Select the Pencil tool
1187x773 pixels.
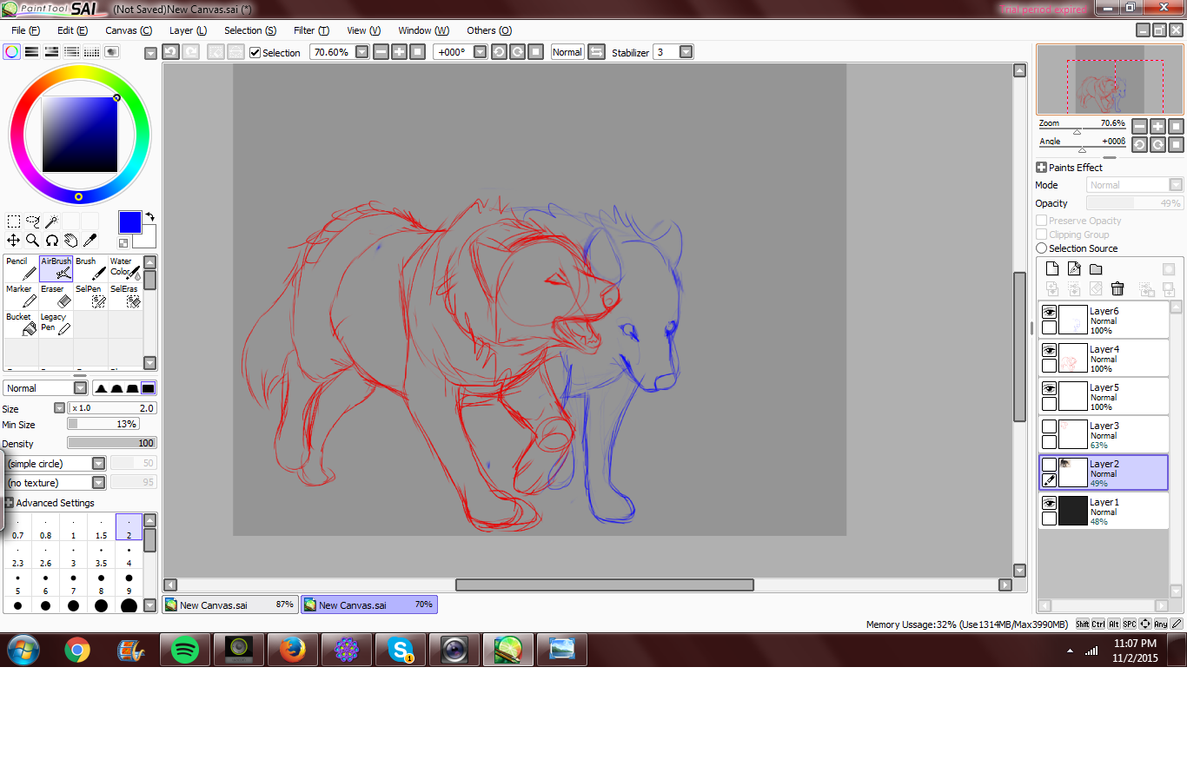coord(21,268)
